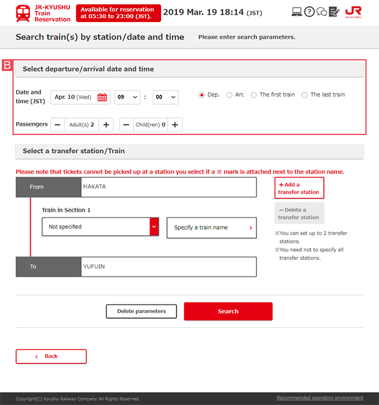Choose The first train radio option
Screen dimensions: 379x405
254,95
